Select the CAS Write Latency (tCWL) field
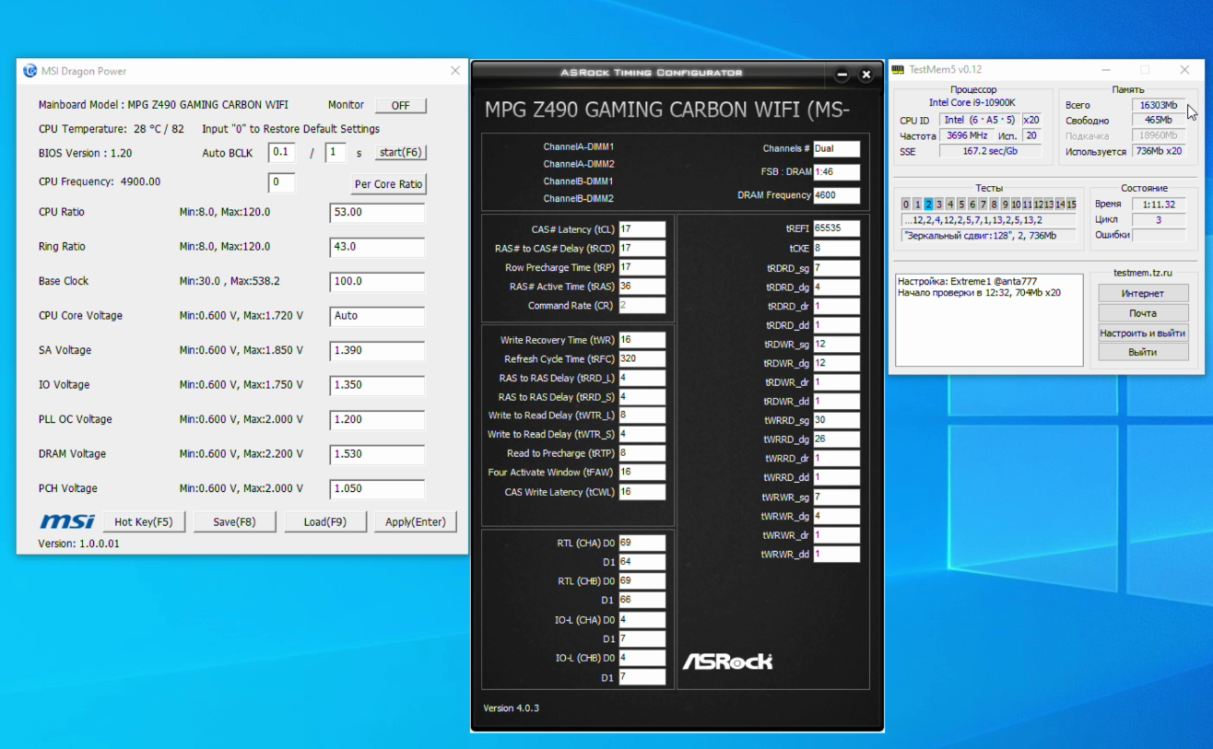Viewport: 1213px width, 749px height. click(642, 492)
